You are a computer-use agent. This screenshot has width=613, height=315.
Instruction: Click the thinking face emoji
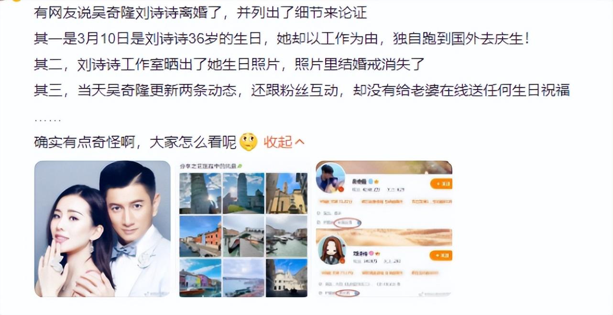click(248, 142)
